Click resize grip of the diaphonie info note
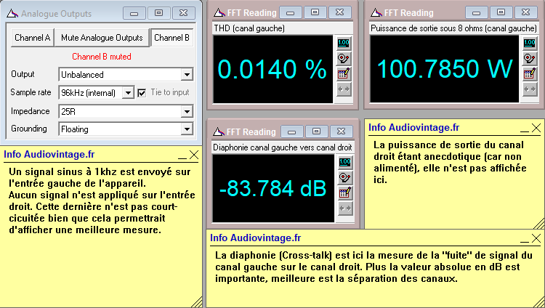This screenshot has height=308, width=545. coord(539,302)
